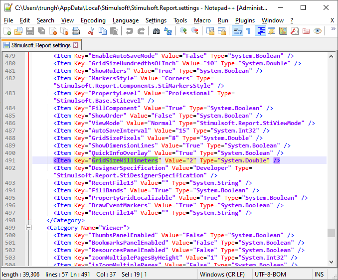The height and width of the screenshot is (280, 338).
Task: Open the View menu
Action: 67,20
